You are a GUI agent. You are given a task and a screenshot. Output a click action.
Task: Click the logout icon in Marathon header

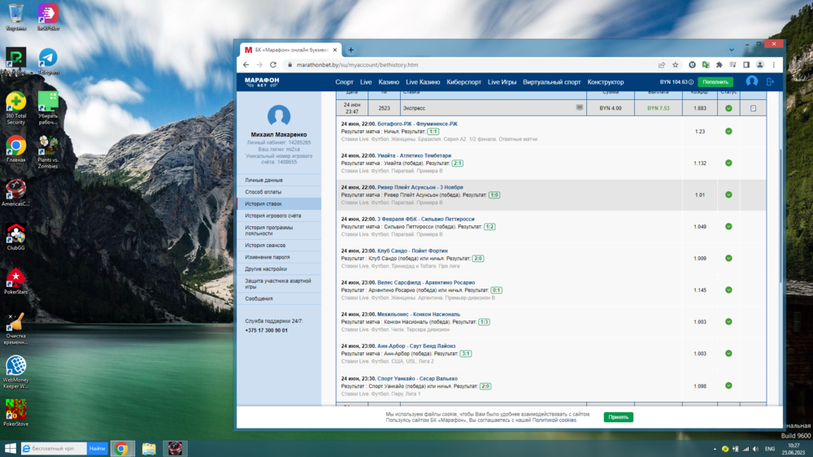click(x=770, y=82)
